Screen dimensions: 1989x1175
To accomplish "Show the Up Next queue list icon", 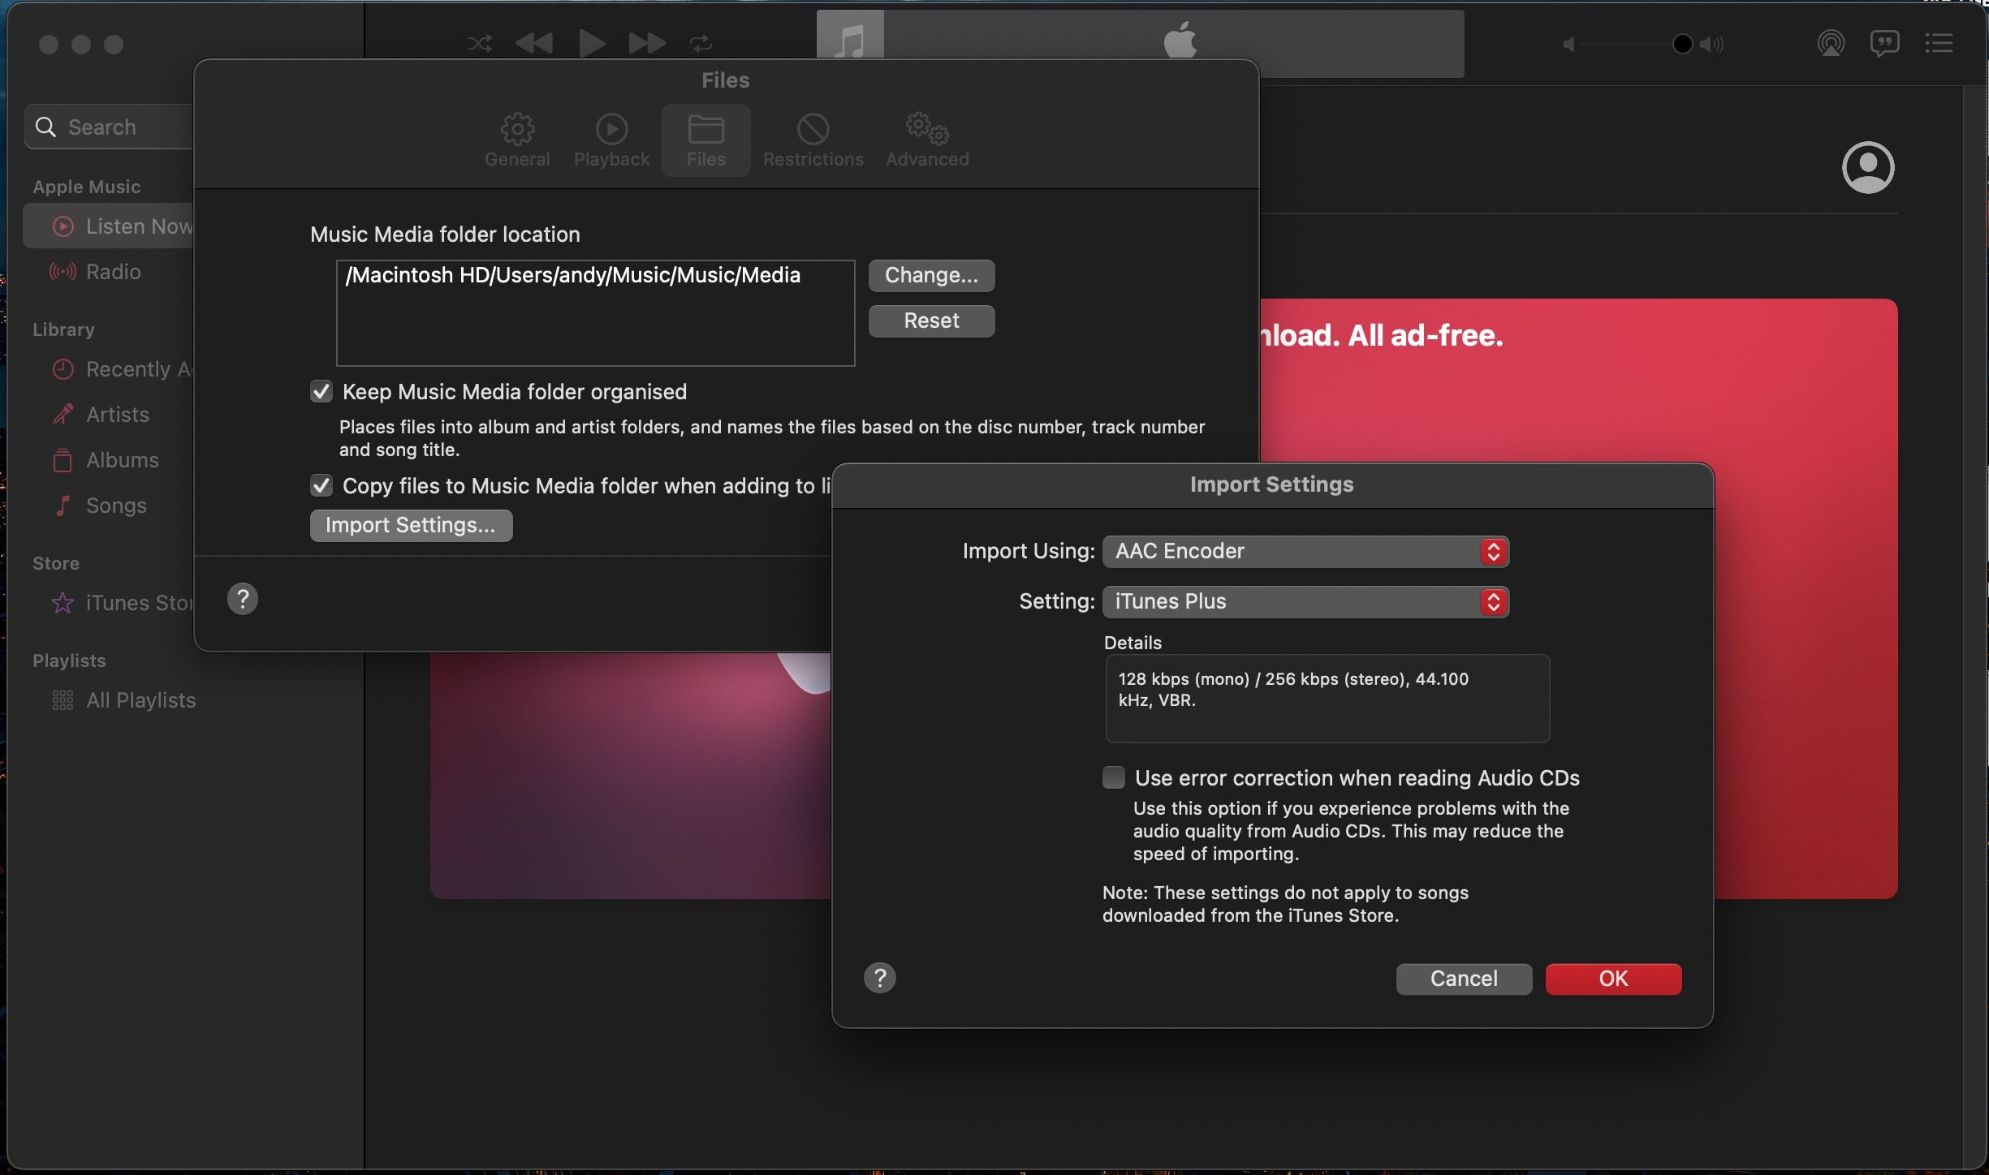I will pos(1939,44).
